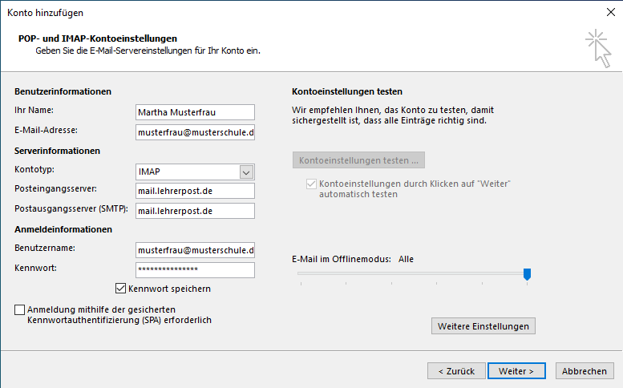This screenshot has height=388, width=623.
Task: Enable the SPA authentication checkbox
Action: (x=19, y=309)
